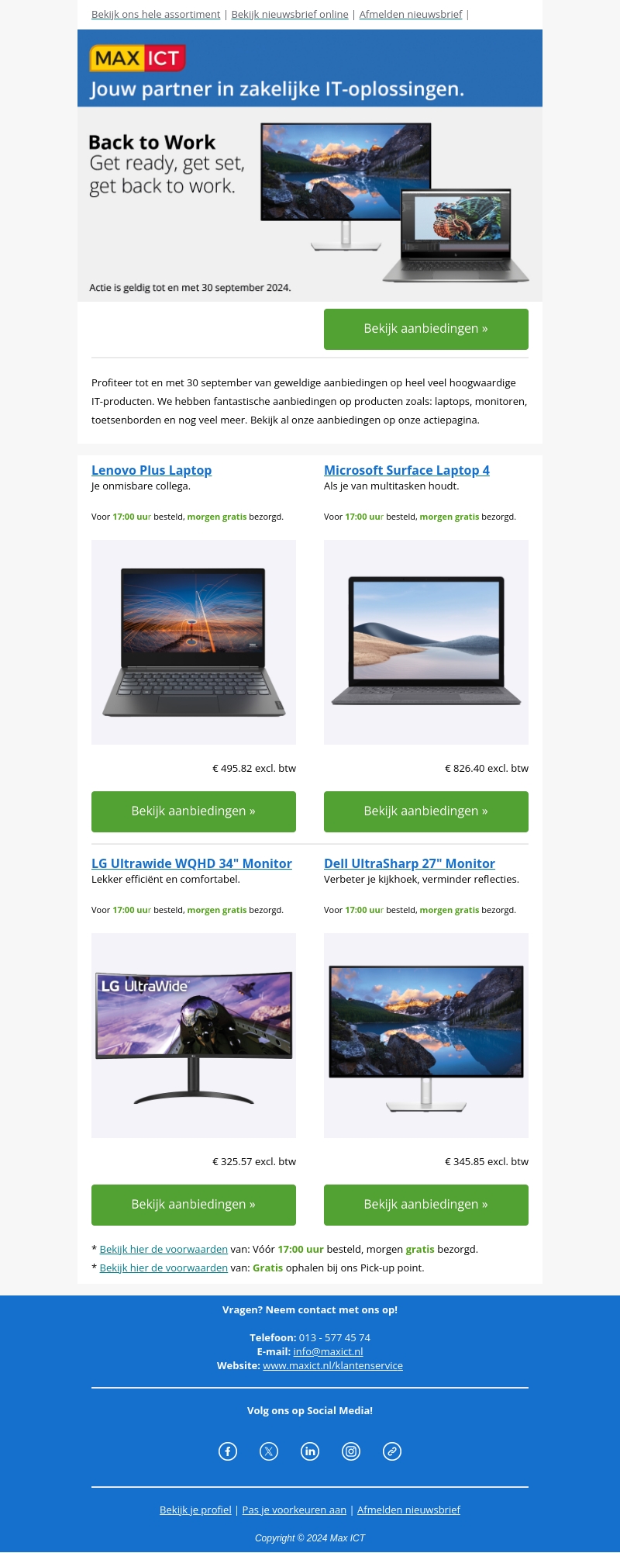Image resolution: width=620 pixels, height=1553 pixels.
Task: Click Bekijk aanbiedingen button below the banner
Action: [426, 329]
